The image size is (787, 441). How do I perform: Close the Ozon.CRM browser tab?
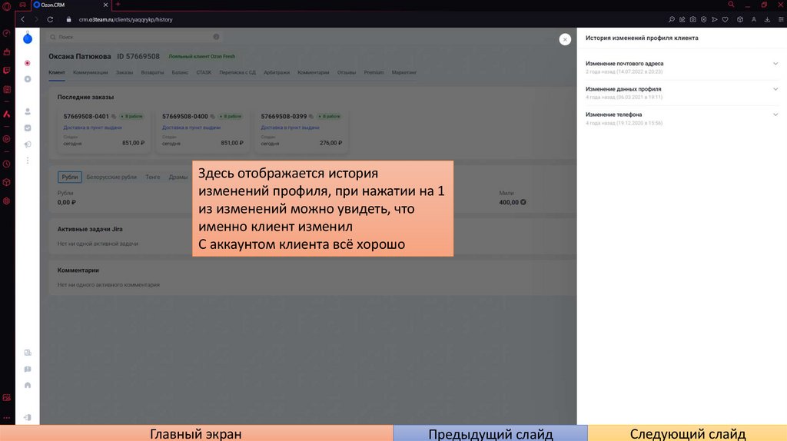(105, 5)
